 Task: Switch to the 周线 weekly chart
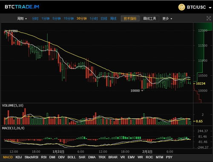point(113,19)
